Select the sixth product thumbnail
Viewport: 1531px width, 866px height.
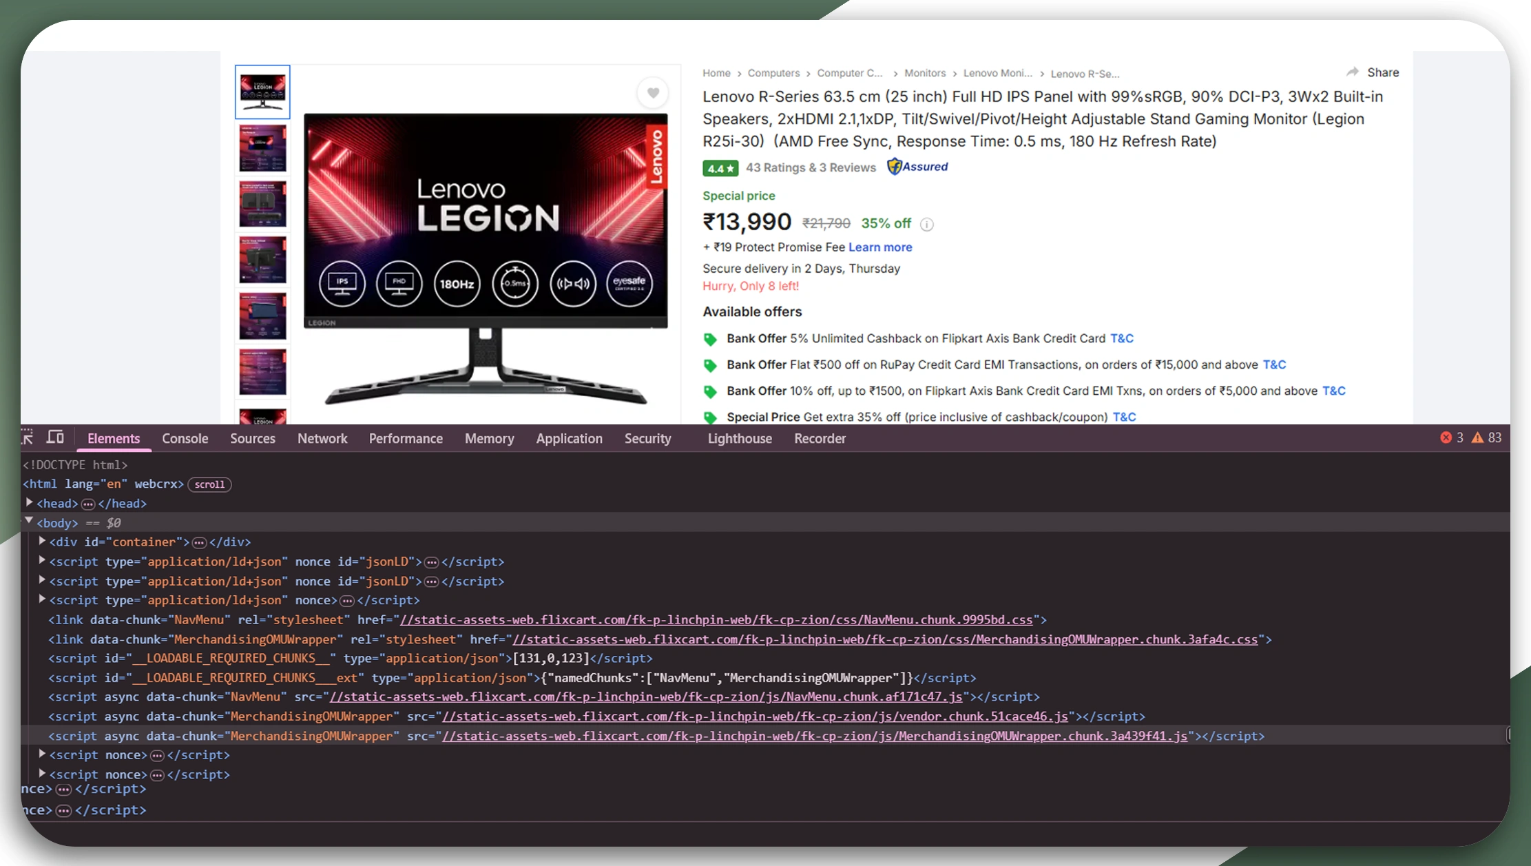point(262,372)
